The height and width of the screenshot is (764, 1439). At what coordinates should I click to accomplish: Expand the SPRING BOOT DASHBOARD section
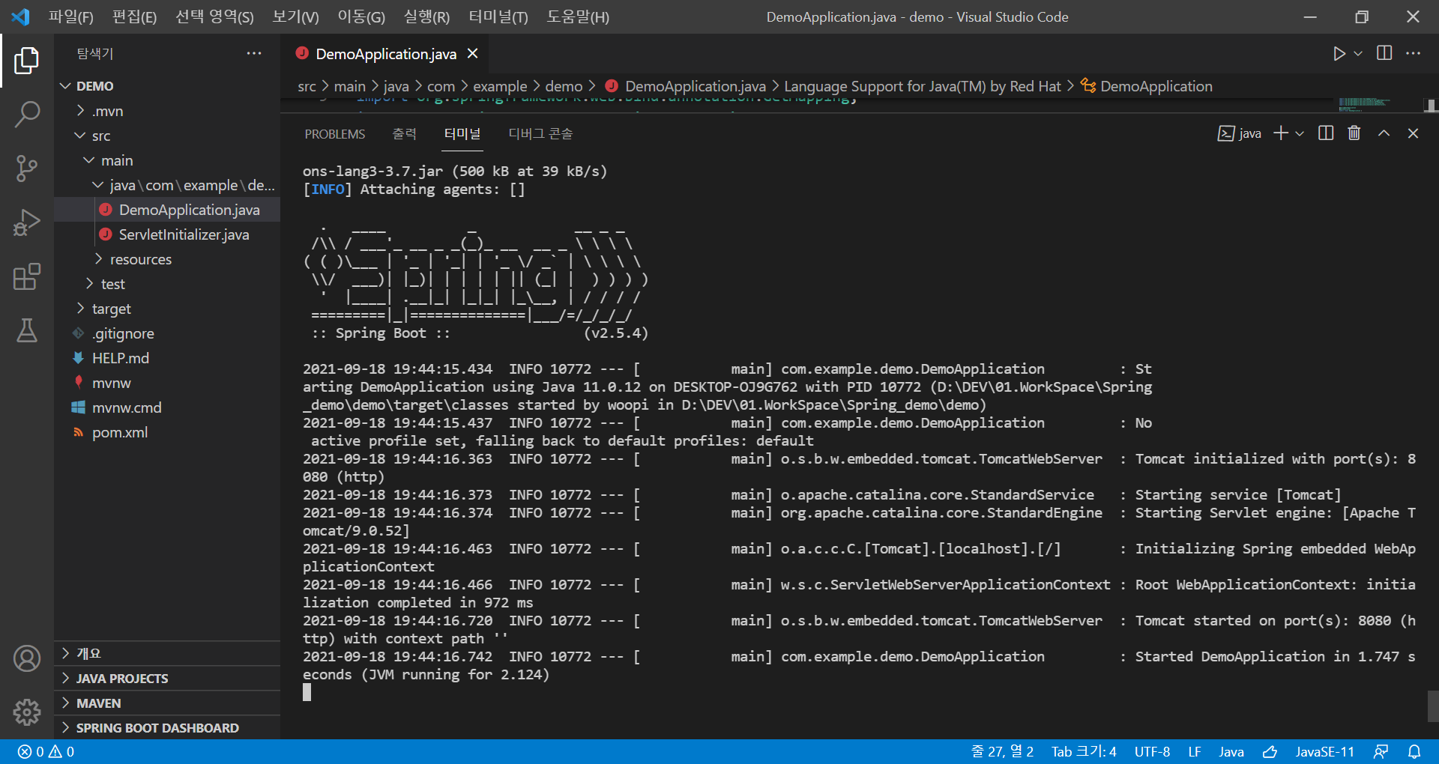[167, 727]
